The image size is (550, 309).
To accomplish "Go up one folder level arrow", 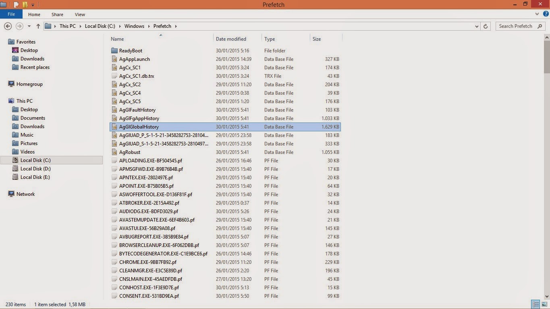I will point(38,26).
